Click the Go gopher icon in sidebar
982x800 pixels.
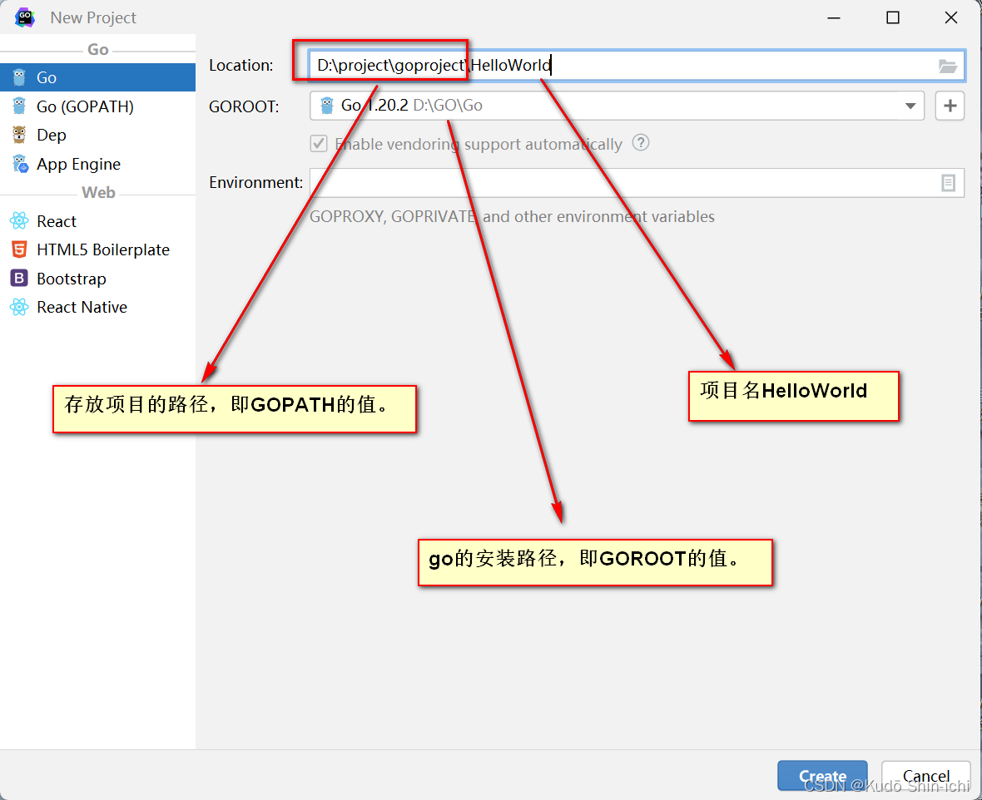19,77
